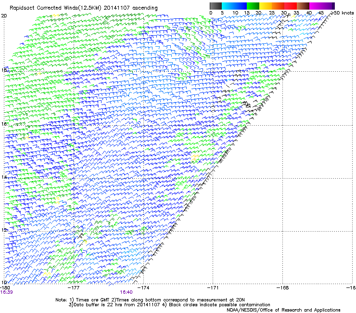Click the gray 0-5 knots color swatch

pos(216,6)
